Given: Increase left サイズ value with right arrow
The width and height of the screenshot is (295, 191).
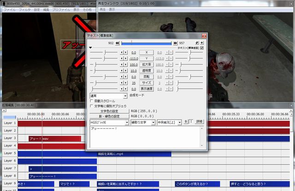Looking at the screenshot, I should click(125, 83).
